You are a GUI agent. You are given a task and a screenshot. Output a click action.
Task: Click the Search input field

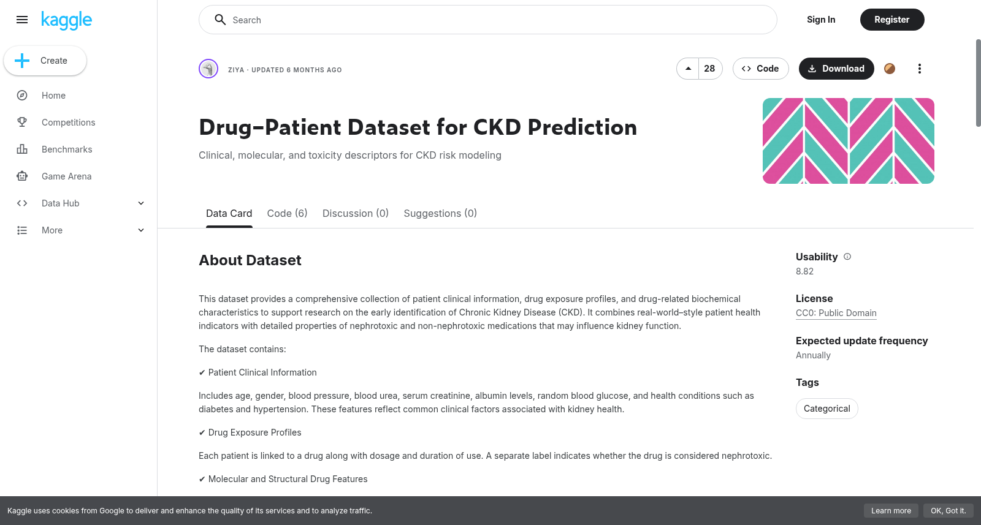click(x=488, y=20)
